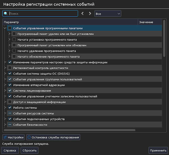Uncheck События системы защиты ОС (DIGSIG)

click(10, 73)
